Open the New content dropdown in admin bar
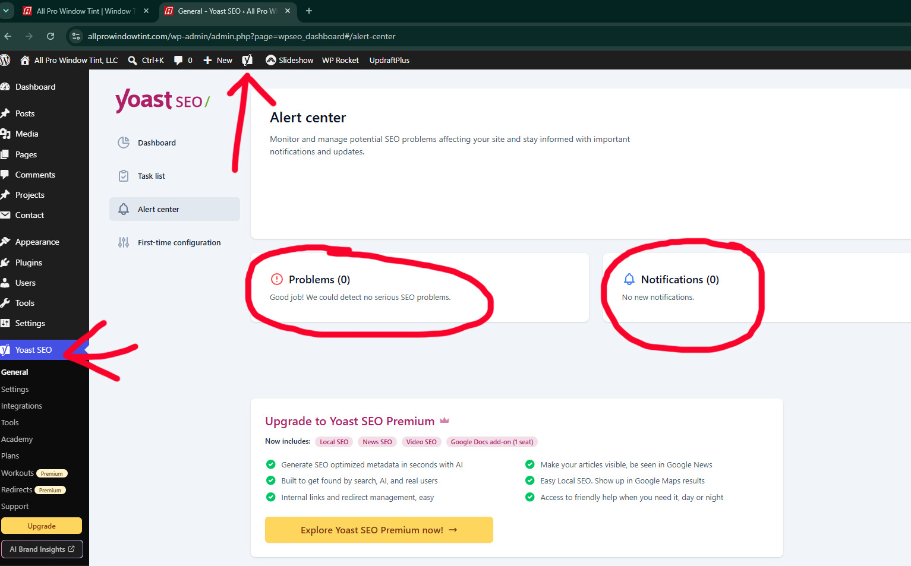The width and height of the screenshot is (911, 566). click(217, 60)
